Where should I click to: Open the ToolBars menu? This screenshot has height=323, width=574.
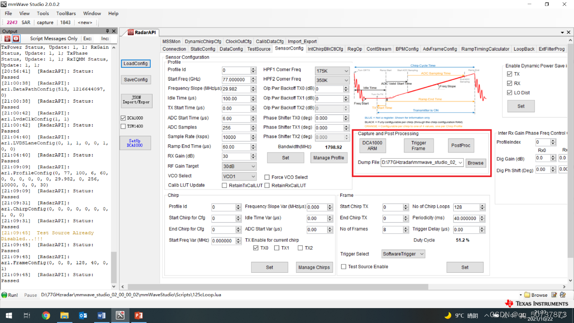tap(66, 14)
